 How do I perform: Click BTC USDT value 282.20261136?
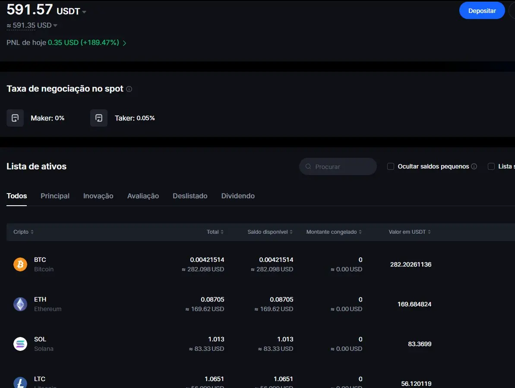(411, 264)
